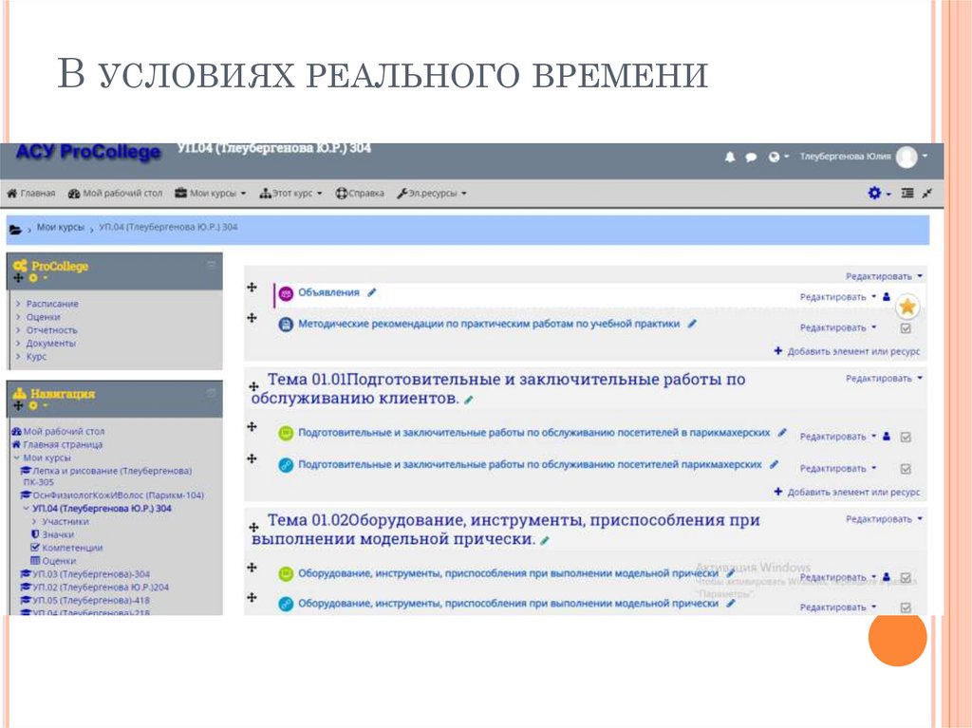Expand Отчетность in ProCollege block
Screen dimensions: 972x728
click(x=51, y=330)
